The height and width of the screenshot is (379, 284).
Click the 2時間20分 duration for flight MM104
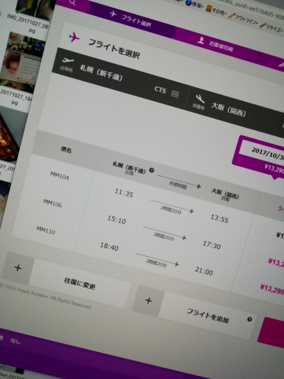171,210
